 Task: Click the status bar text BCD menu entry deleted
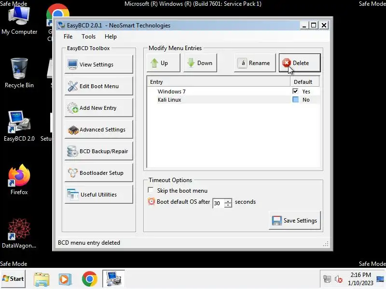point(89,243)
